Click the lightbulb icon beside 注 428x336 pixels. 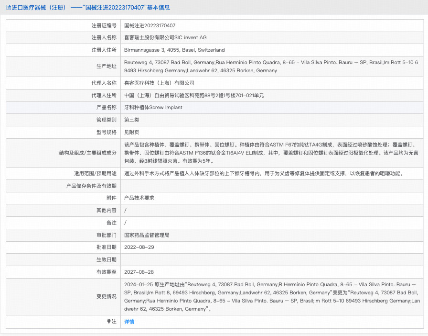[x=109, y=322]
